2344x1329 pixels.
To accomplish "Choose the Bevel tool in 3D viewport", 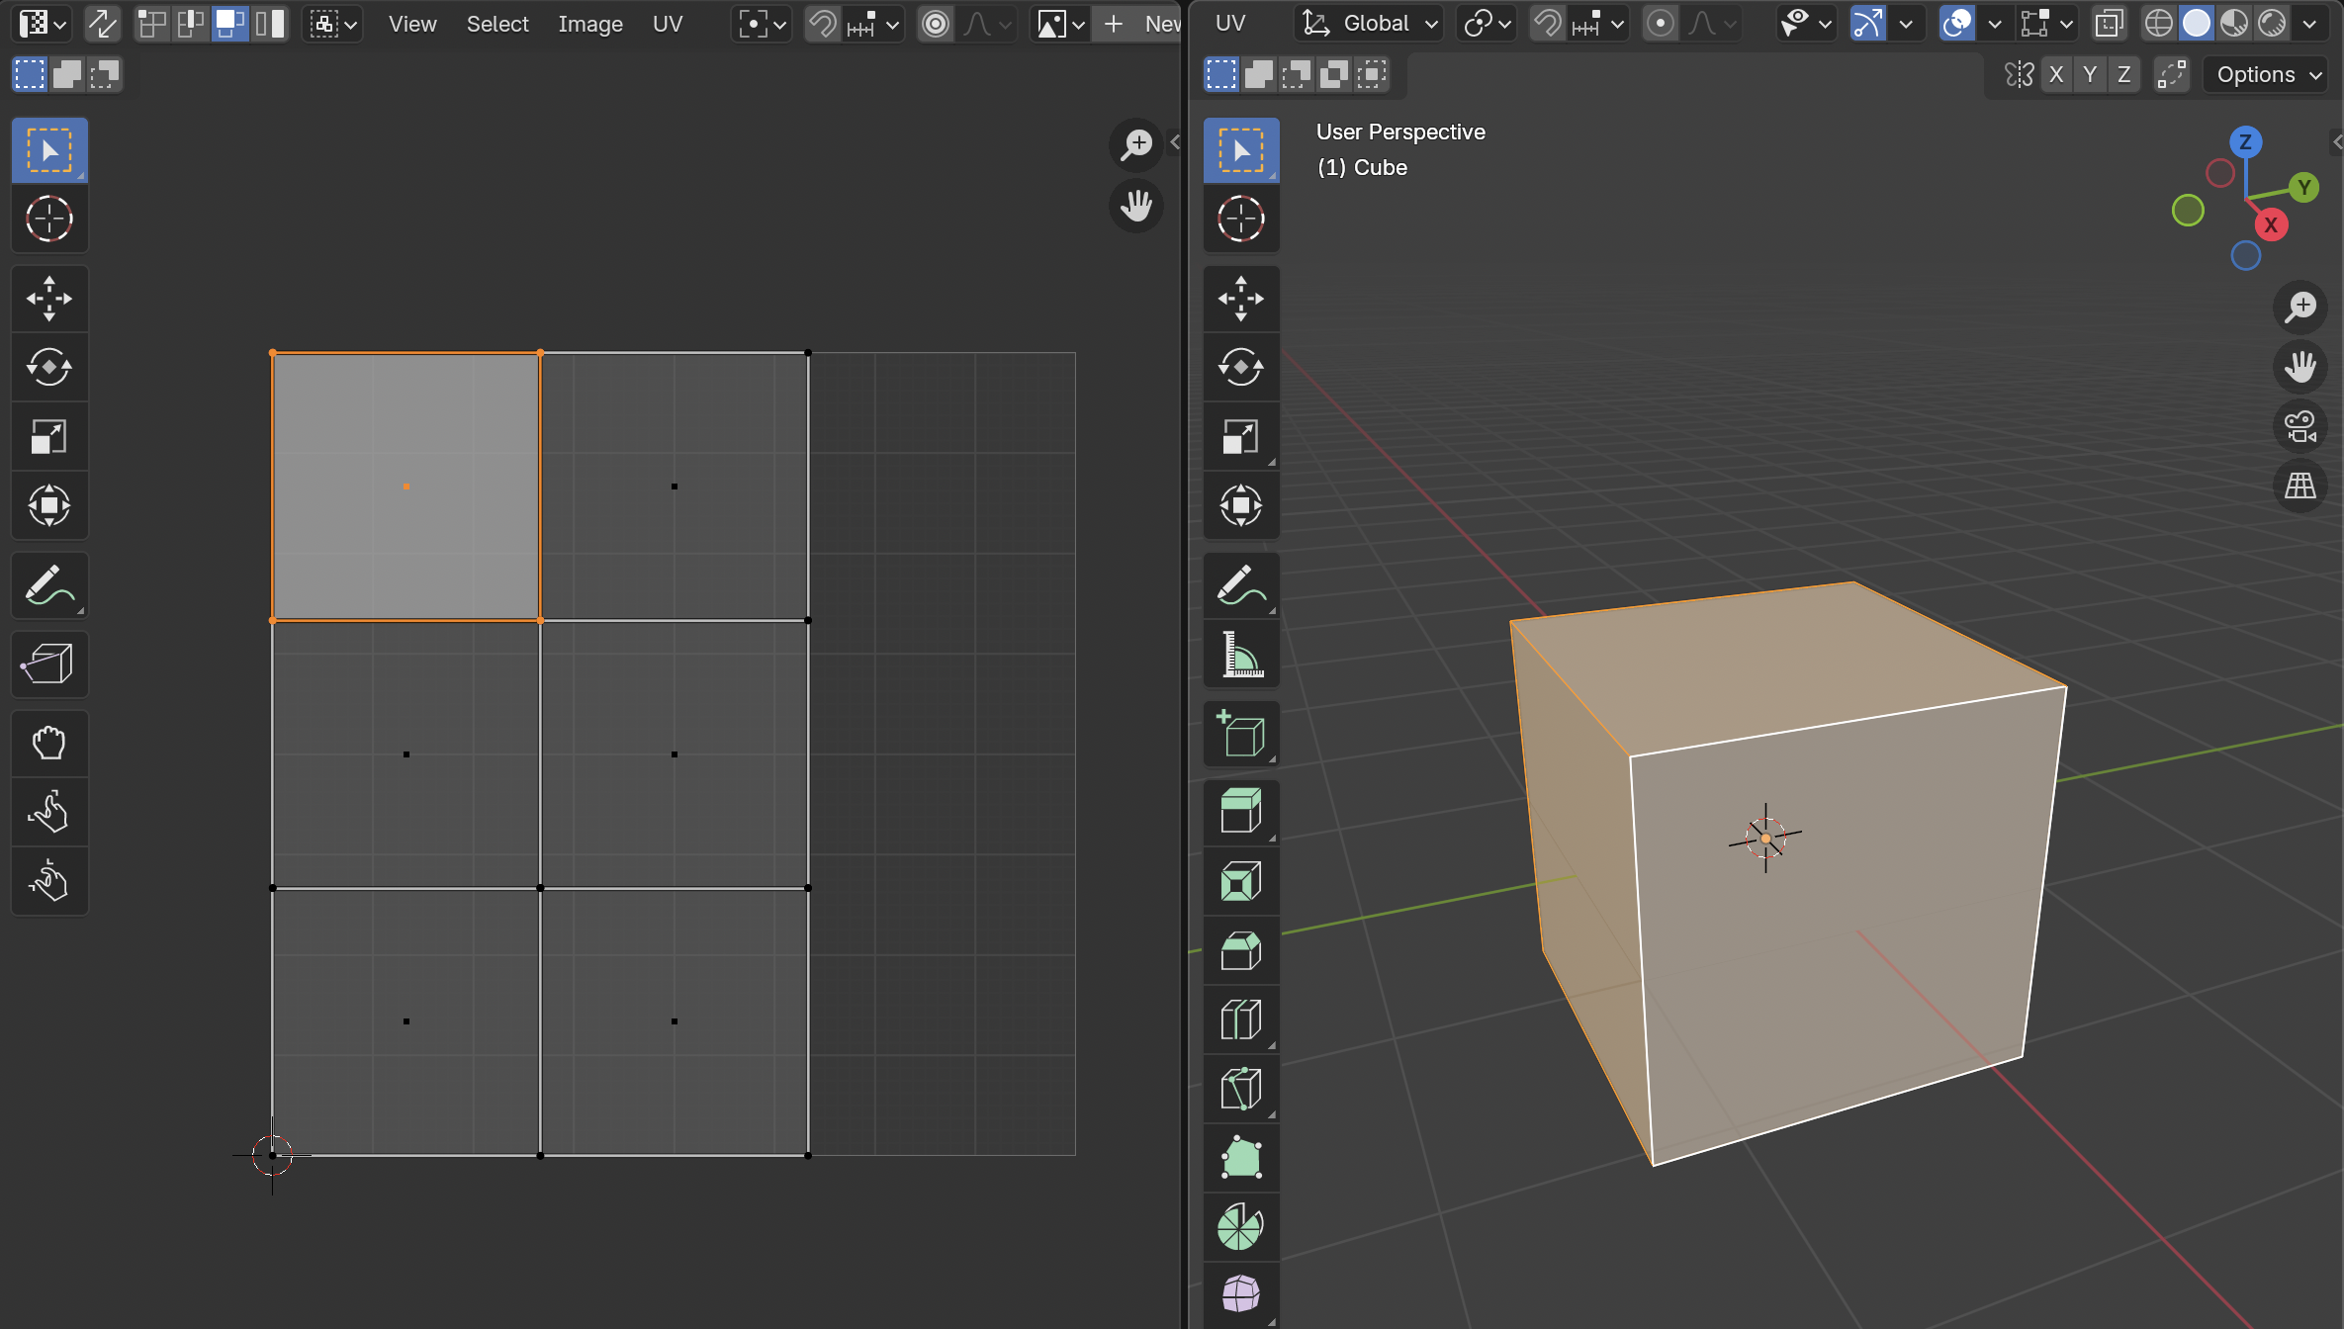I will click(x=1240, y=951).
